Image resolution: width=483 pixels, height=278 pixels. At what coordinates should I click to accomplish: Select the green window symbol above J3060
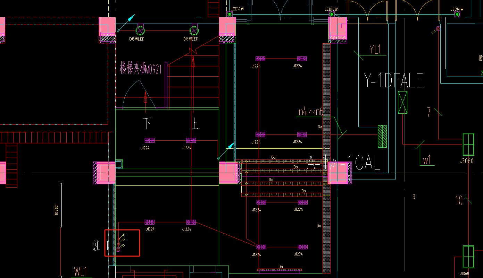point(468,144)
